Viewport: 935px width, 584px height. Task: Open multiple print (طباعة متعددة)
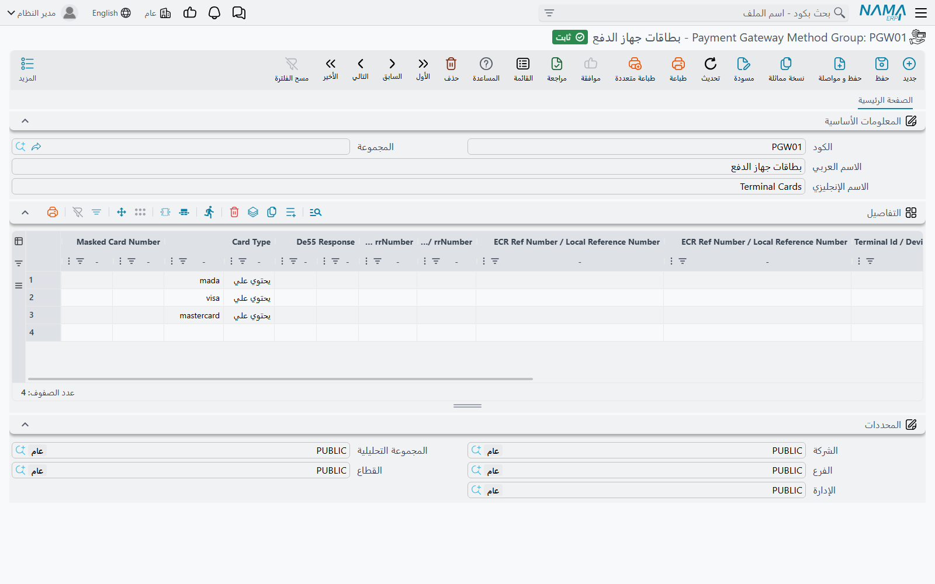[635, 69]
